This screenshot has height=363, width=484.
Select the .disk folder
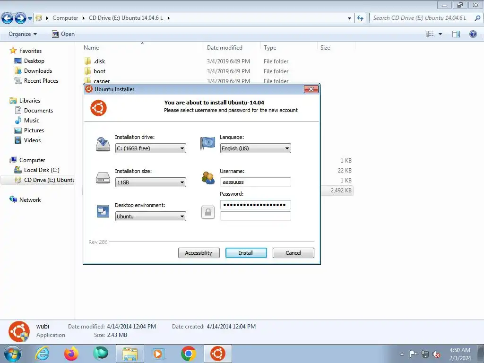(99, 61)
